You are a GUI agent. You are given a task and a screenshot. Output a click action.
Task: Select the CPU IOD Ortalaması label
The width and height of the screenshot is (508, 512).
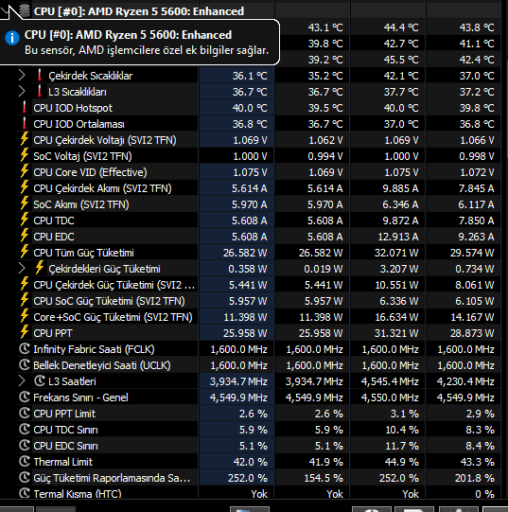point(79,124)
